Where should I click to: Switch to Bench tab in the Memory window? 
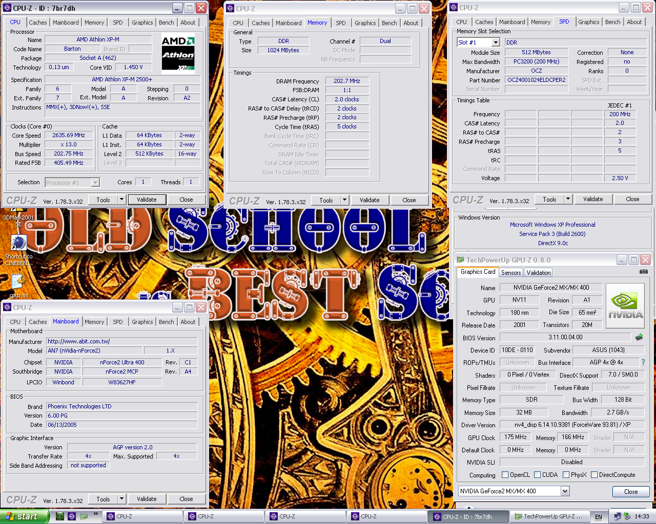(389, 23)
